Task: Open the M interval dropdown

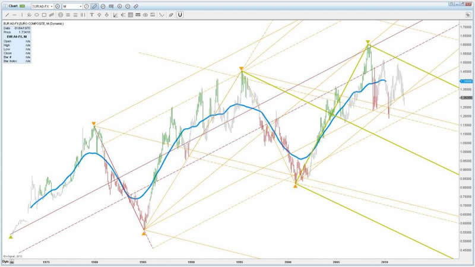Action: point(81,6)
